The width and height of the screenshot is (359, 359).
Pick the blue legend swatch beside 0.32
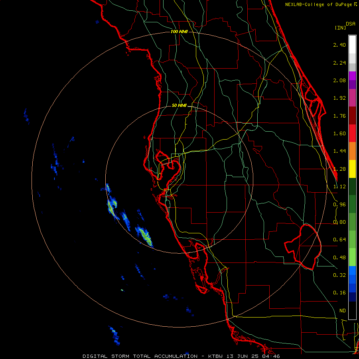point(352,270)
